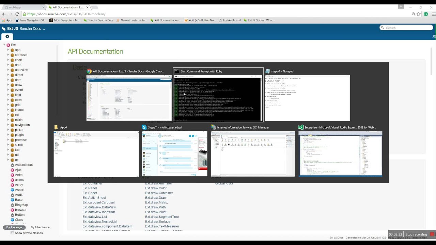Click the docs Search input field
The width and height of the screenshot is (436, 245).
coord(406,28)
